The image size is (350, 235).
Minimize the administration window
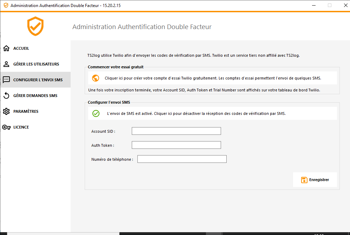(313, 5)
